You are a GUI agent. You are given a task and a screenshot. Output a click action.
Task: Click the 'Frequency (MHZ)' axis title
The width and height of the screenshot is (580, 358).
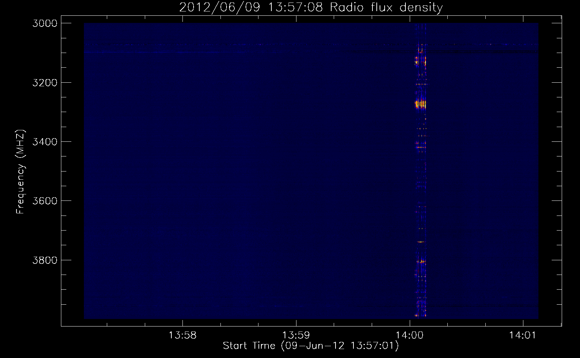(21, 172)
